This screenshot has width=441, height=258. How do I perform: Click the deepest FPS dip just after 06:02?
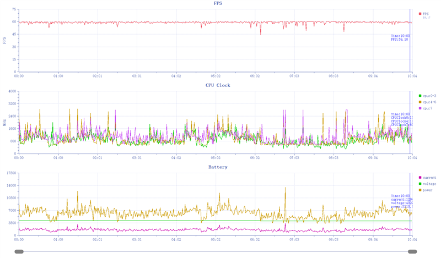click(261, 34)
